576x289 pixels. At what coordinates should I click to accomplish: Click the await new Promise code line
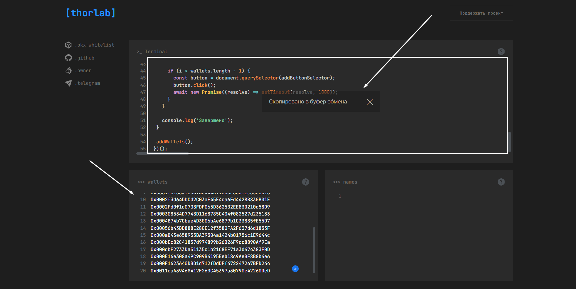pos(256,92)
